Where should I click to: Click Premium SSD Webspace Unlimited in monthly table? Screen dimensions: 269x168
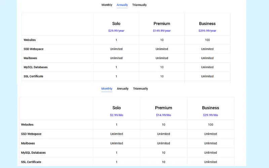click(x=163, y=134)
